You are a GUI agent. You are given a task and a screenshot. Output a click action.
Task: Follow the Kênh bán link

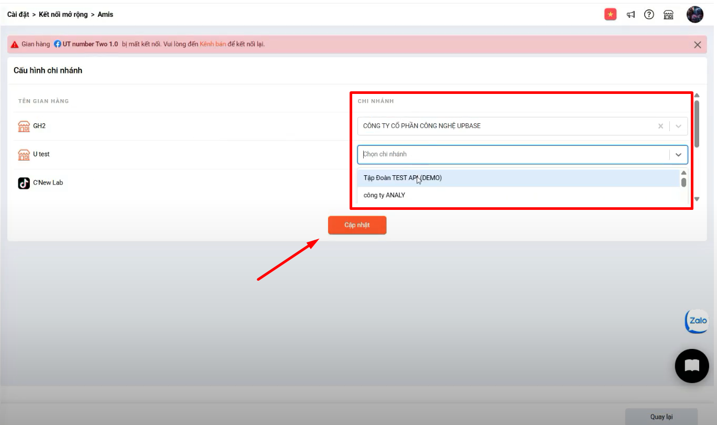click(x=213, y=44)
